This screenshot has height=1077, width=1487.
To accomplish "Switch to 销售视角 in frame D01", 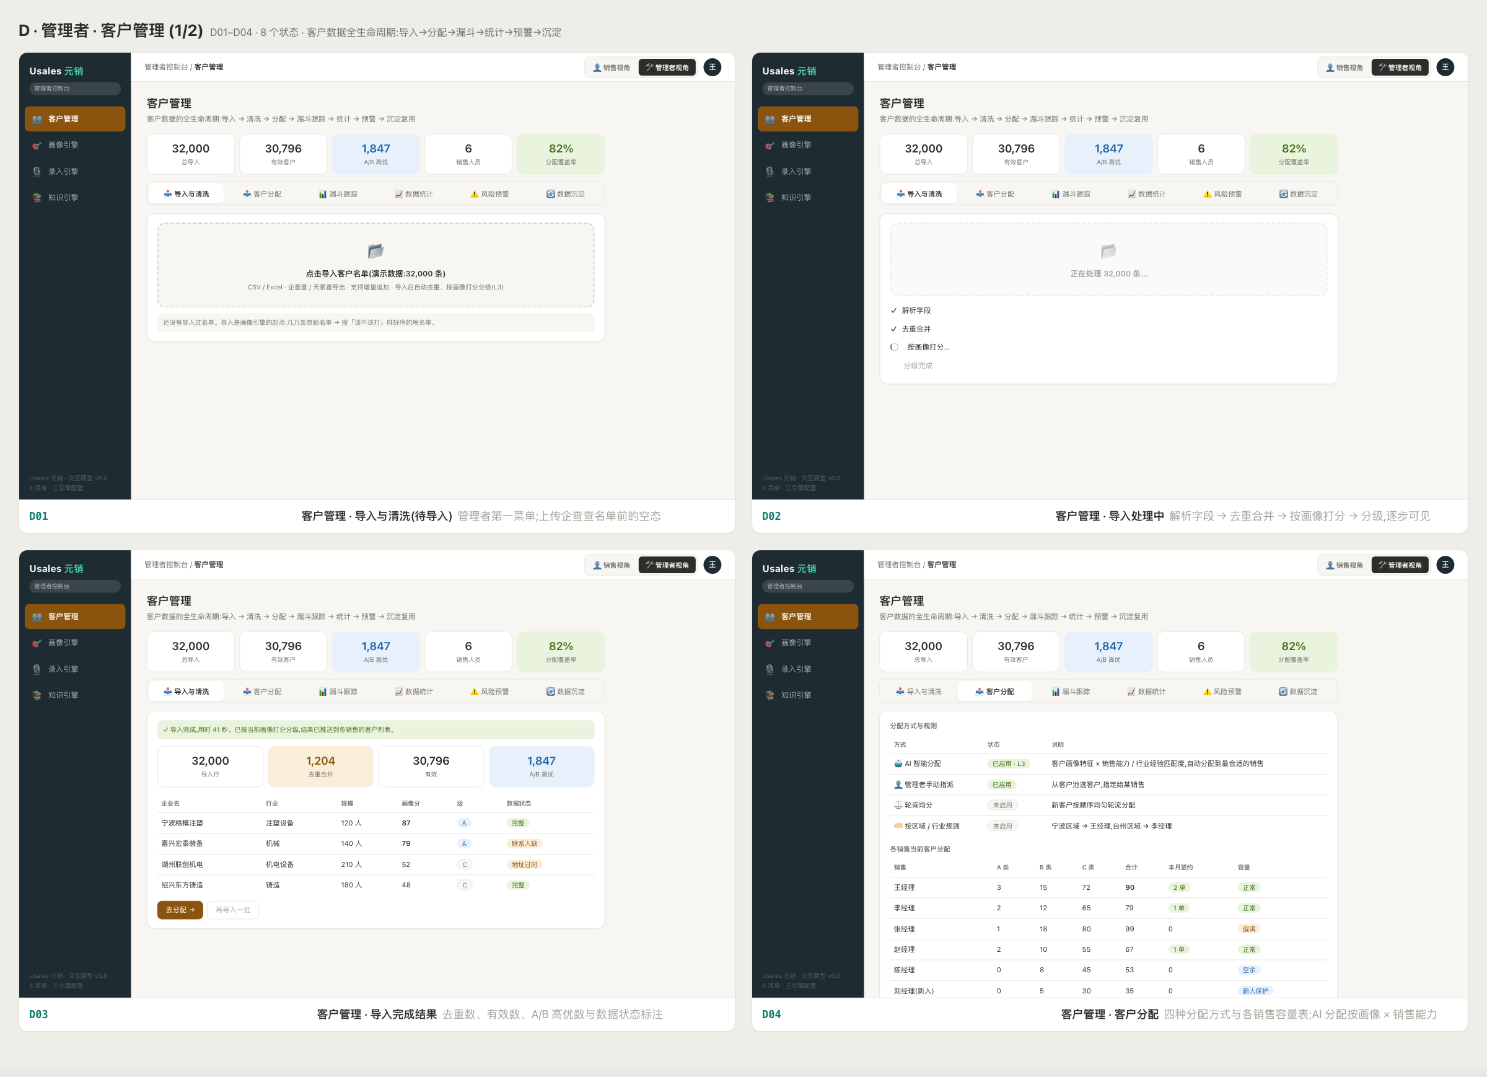I will coord(612,68).
